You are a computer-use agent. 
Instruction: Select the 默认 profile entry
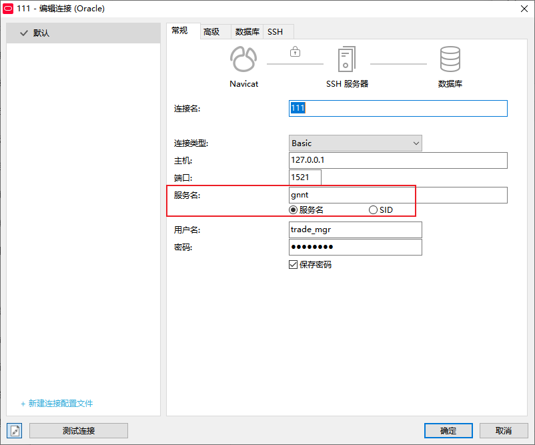tap(83, 33)
